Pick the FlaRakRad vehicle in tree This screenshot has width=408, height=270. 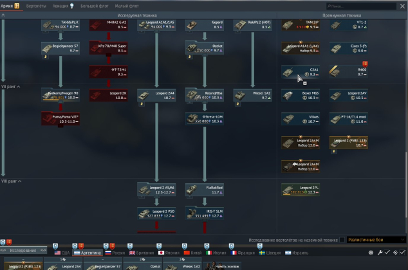click(205, 189)
